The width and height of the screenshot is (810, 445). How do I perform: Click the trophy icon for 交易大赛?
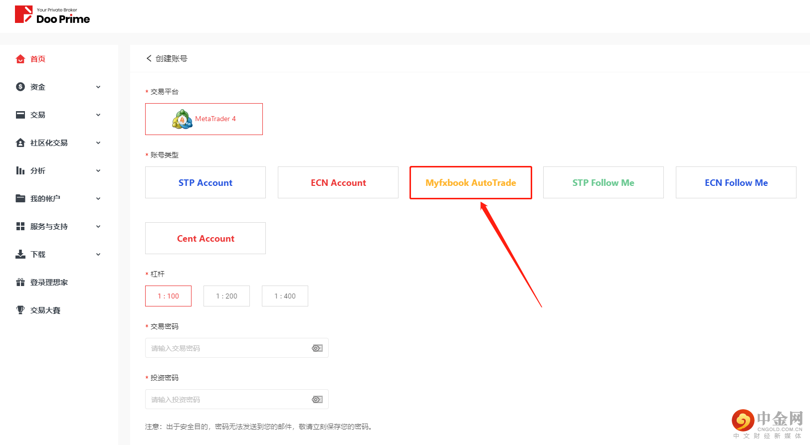click(x=20, y=310)
